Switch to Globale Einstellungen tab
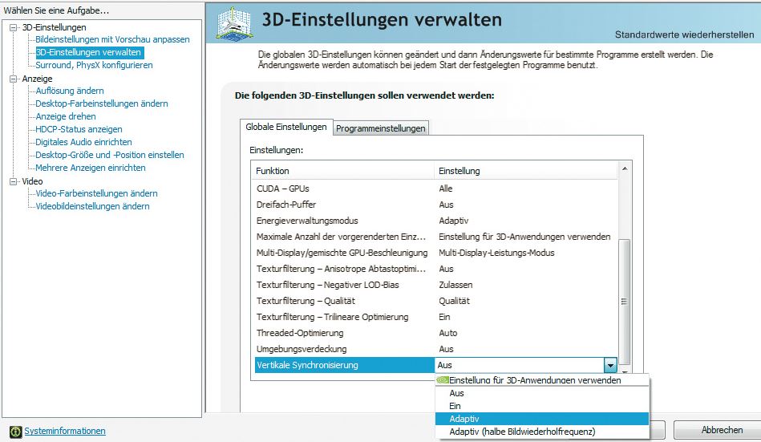Screen dimensions: 761x442 (x=285, y=127)
